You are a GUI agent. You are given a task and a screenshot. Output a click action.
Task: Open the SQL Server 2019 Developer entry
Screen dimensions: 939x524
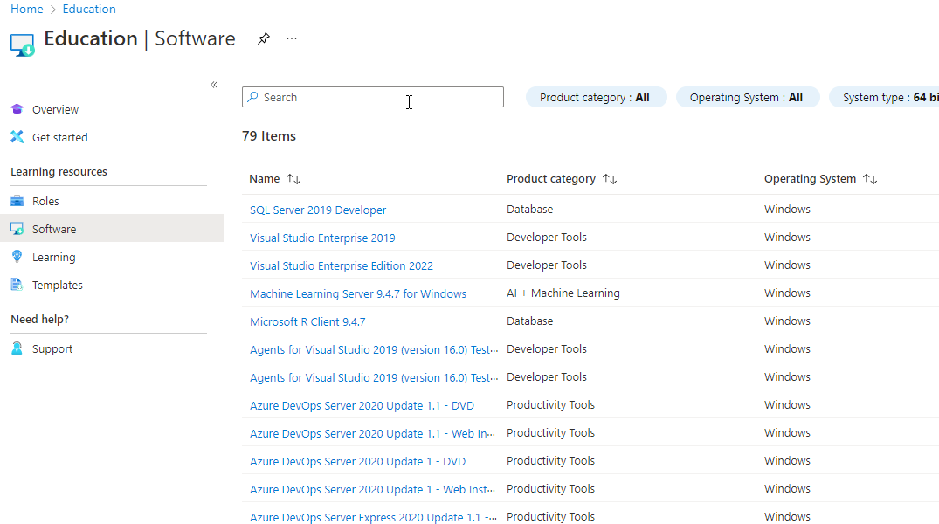point(317,209)
